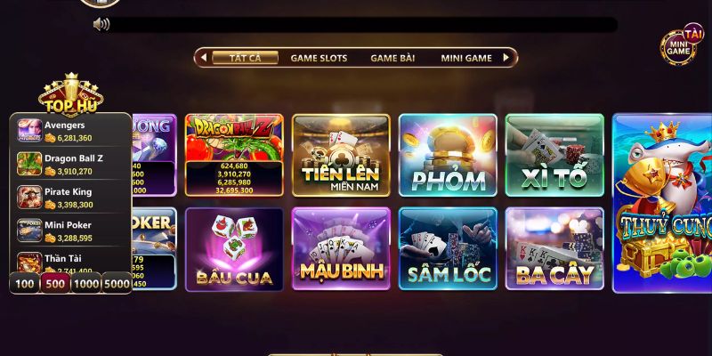712x356 pixels.
Task: Open the Tiến Lên Miền Nam card game
Action: click(x=341, y=155)
